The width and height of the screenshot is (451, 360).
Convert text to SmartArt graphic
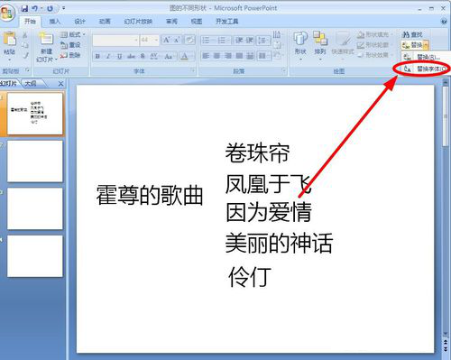pyautogui.click(x=277, y=56)
